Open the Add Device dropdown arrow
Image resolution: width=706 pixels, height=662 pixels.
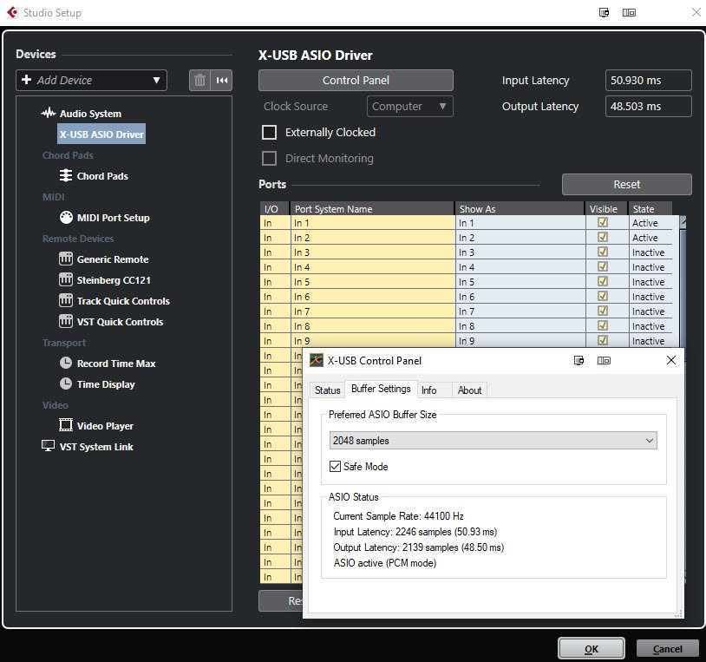pos(156,80)
